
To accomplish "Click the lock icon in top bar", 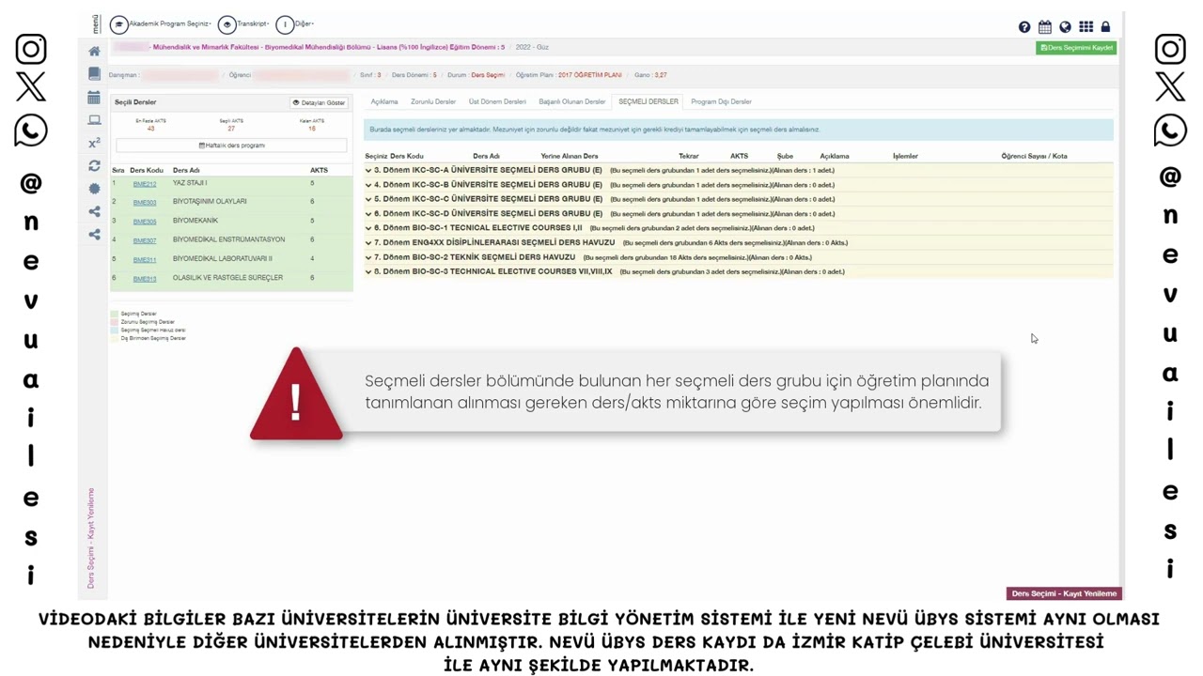I will [1105, 27].
